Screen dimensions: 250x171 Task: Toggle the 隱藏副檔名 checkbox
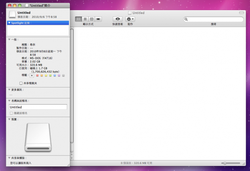pos(11,113)
